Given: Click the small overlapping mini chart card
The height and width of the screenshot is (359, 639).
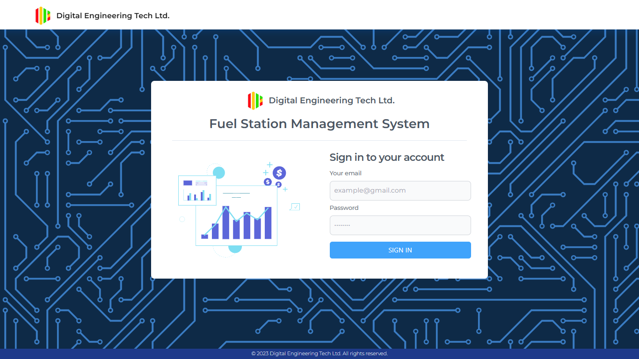Looking at the screenshot, I should tap(197, 190).
